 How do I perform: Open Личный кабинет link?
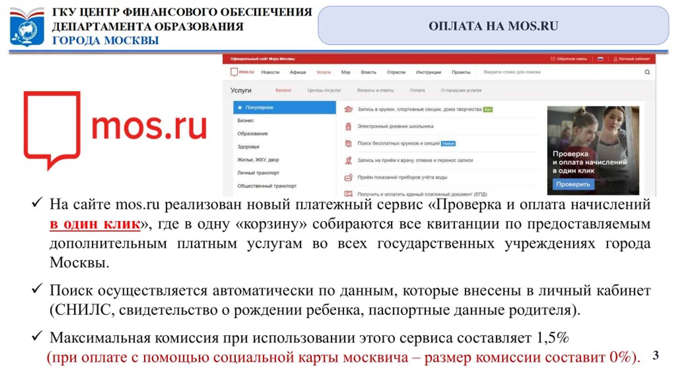point(631,59)
